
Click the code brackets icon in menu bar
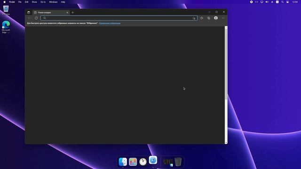click(x=256, y=2)
